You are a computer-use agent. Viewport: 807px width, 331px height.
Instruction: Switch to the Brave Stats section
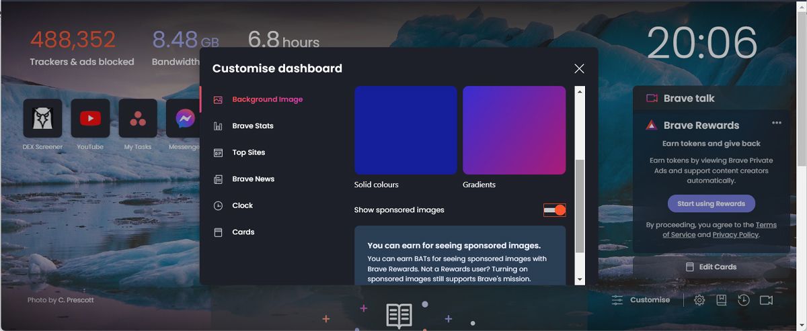pos(252,126)
